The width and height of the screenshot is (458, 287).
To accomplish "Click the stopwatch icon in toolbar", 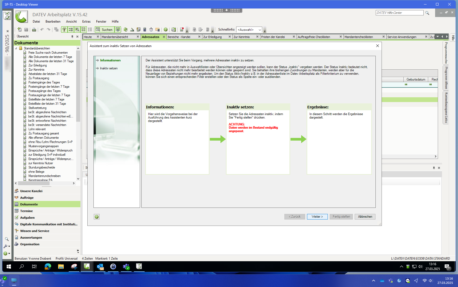I will click(x=151, y=29).
